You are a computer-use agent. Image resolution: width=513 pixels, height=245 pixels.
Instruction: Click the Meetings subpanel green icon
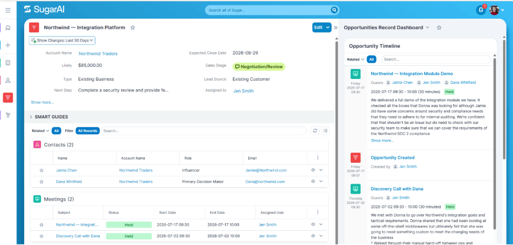pos(37,199)
